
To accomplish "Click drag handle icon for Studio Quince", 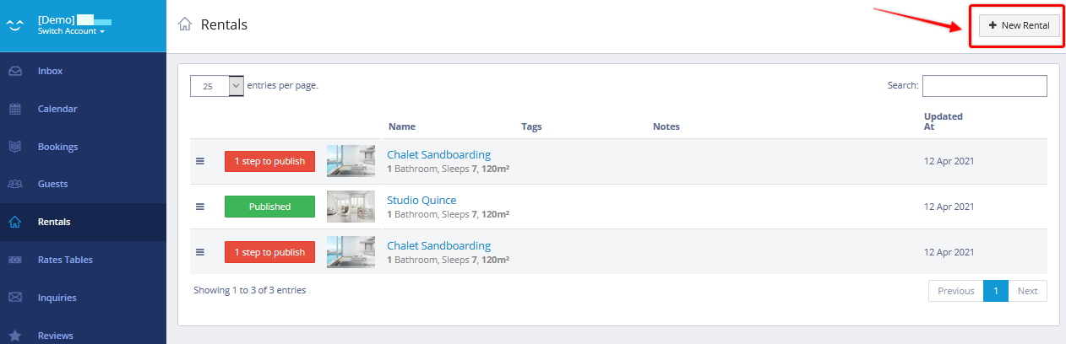I will pos(200,207).
